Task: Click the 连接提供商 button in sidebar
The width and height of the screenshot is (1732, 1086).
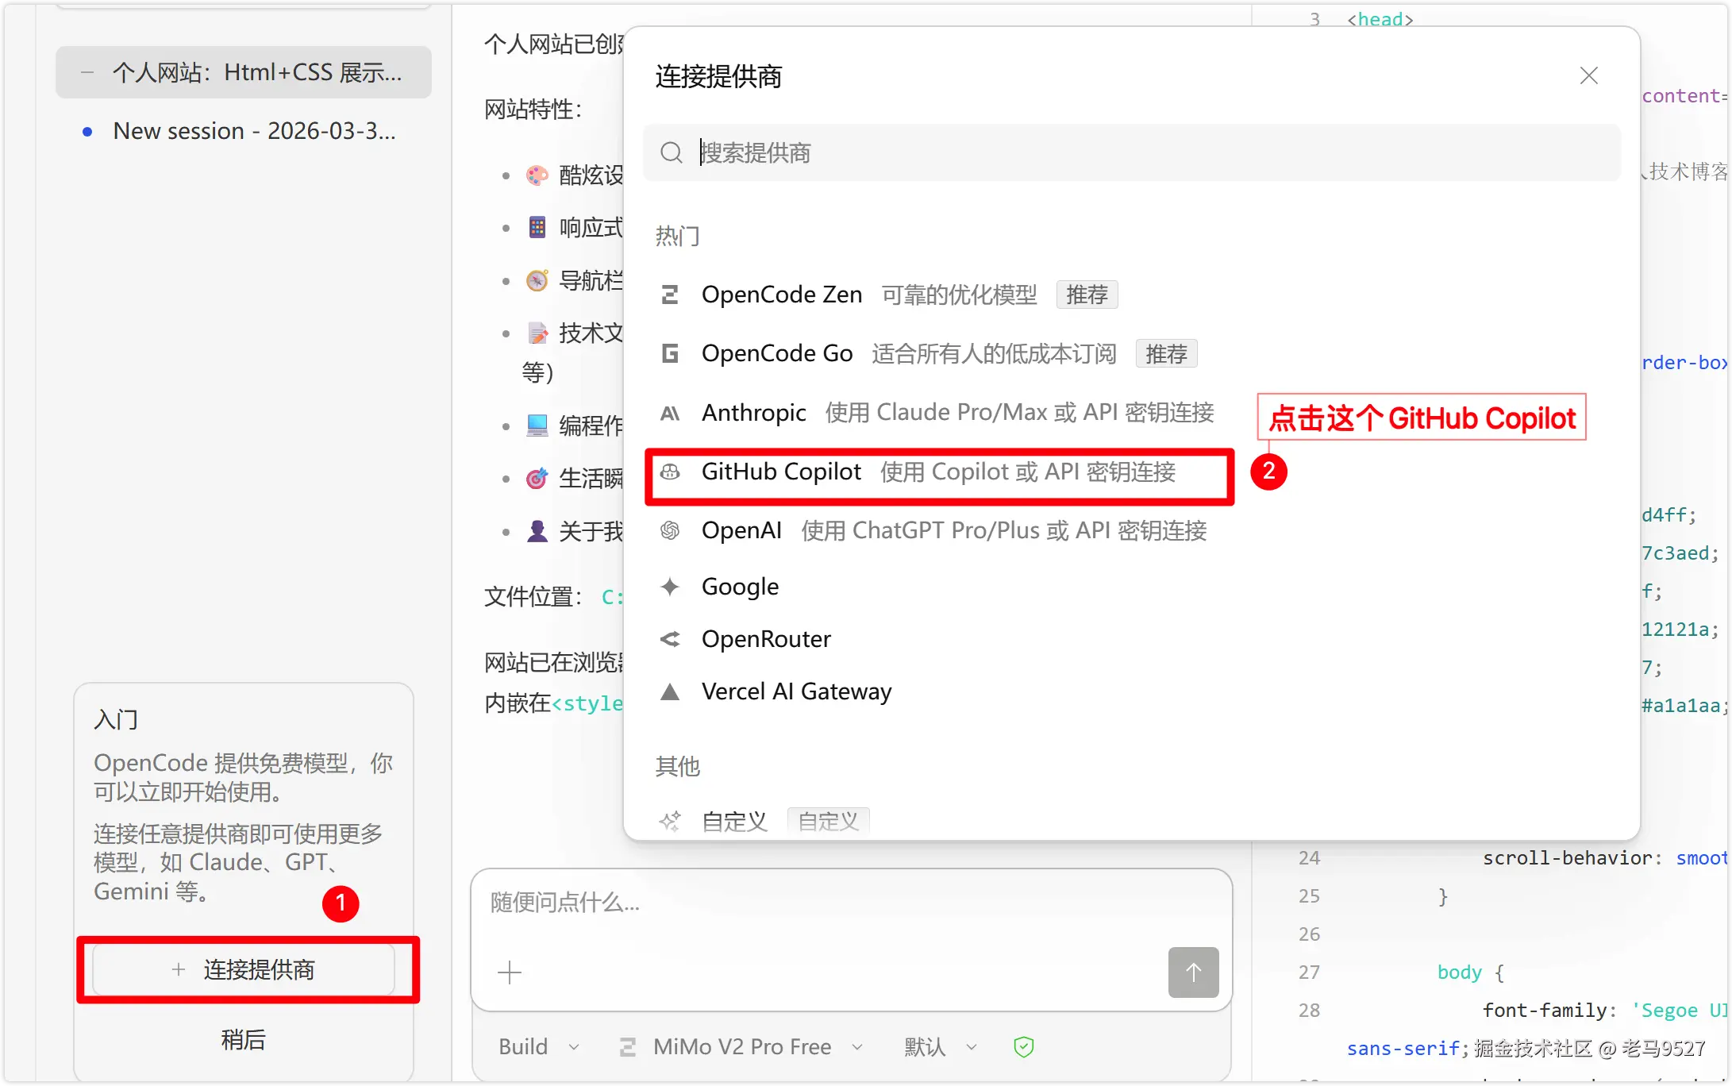Action: 244,969
